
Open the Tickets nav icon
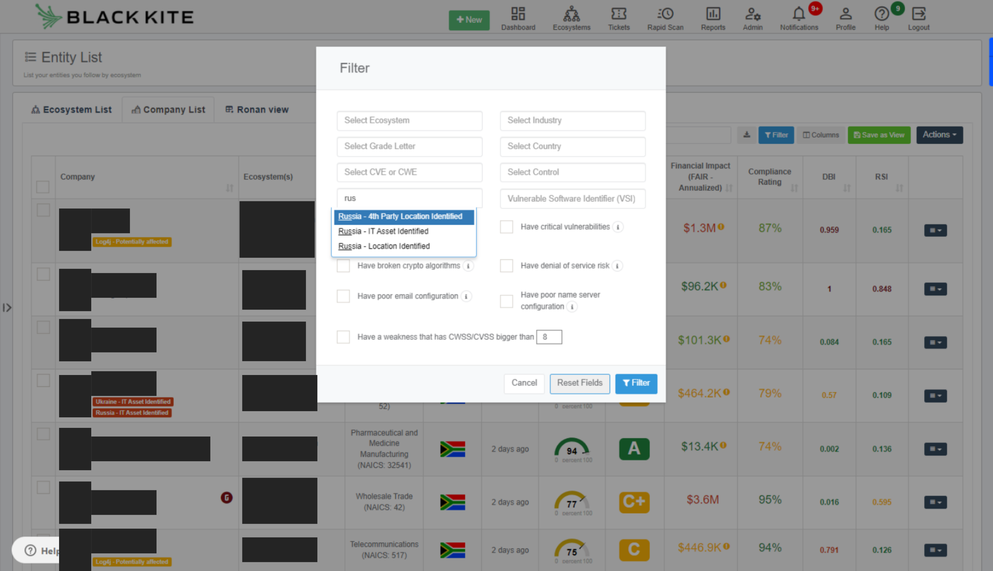click(x=618, y=19)
